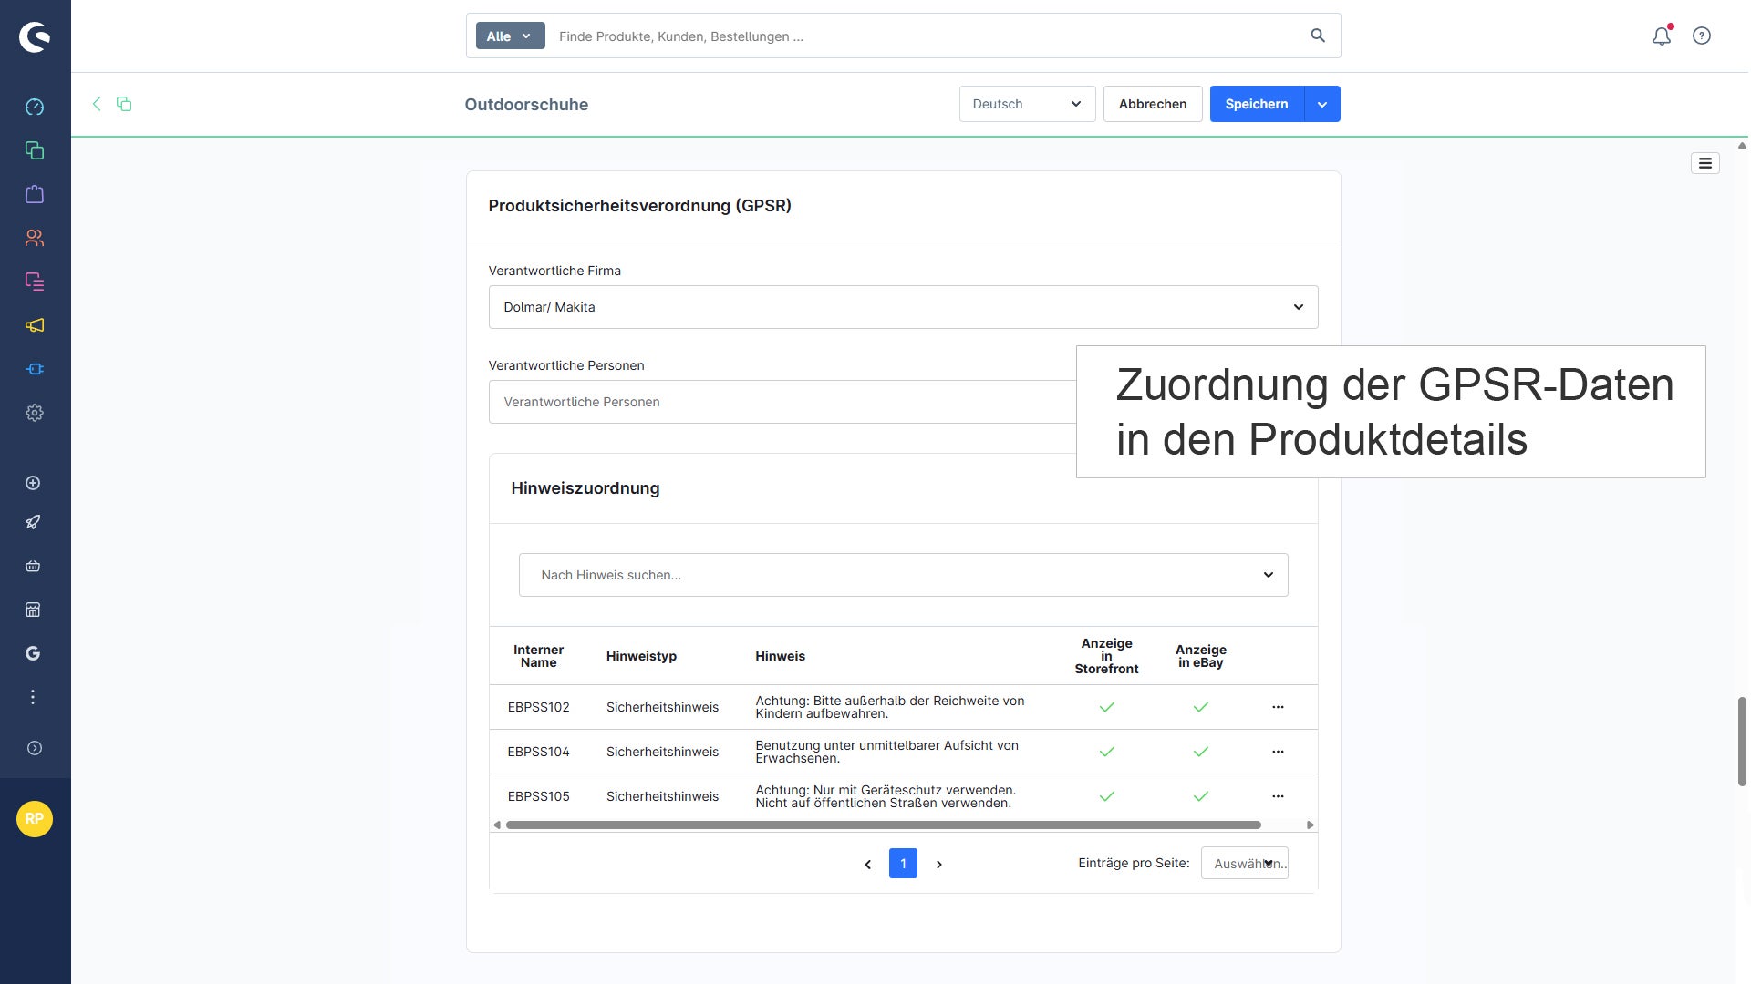
Task: Open the row actions menu for EBPSS105
Action: click(1278, 796)
